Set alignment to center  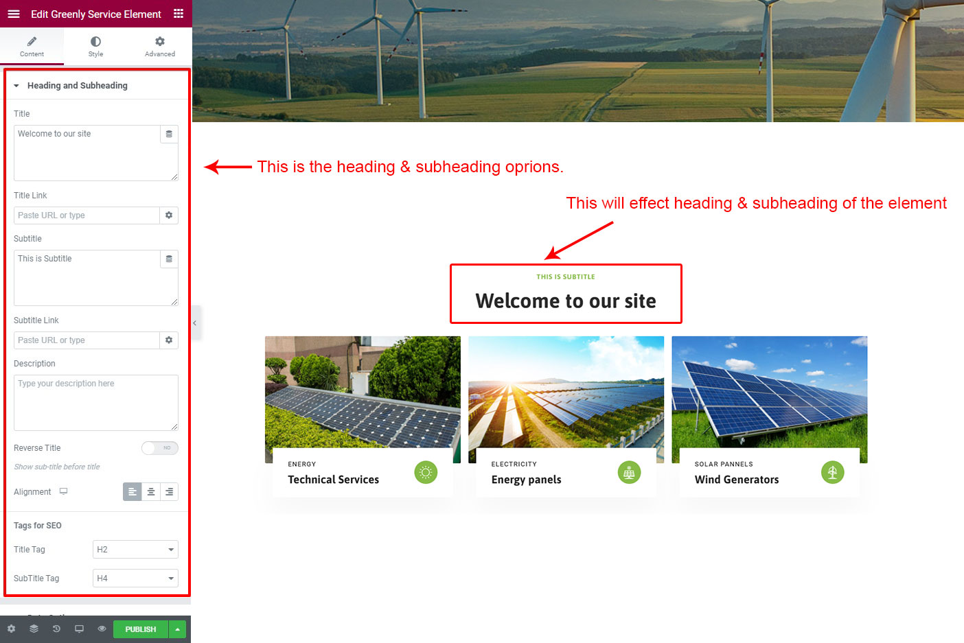tap(151, 492)
